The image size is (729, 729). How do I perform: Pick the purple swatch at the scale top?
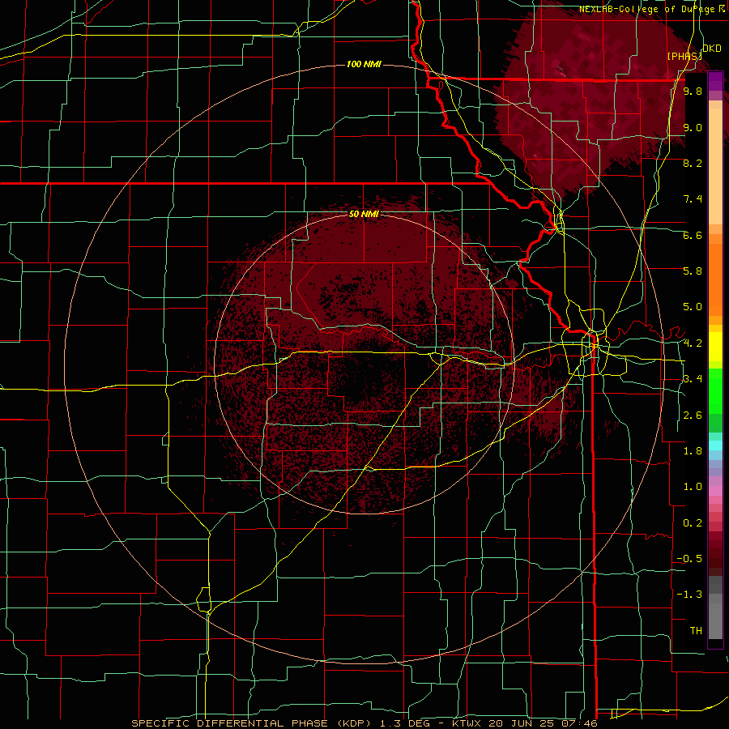[715, 81]
